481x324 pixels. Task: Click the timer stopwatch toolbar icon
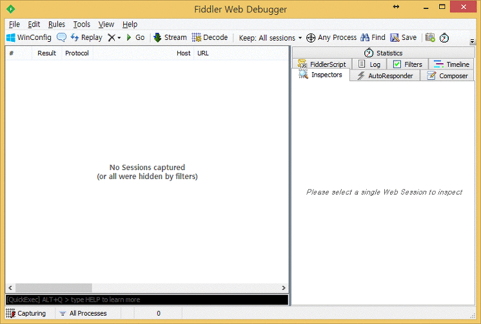coord(444,38)
